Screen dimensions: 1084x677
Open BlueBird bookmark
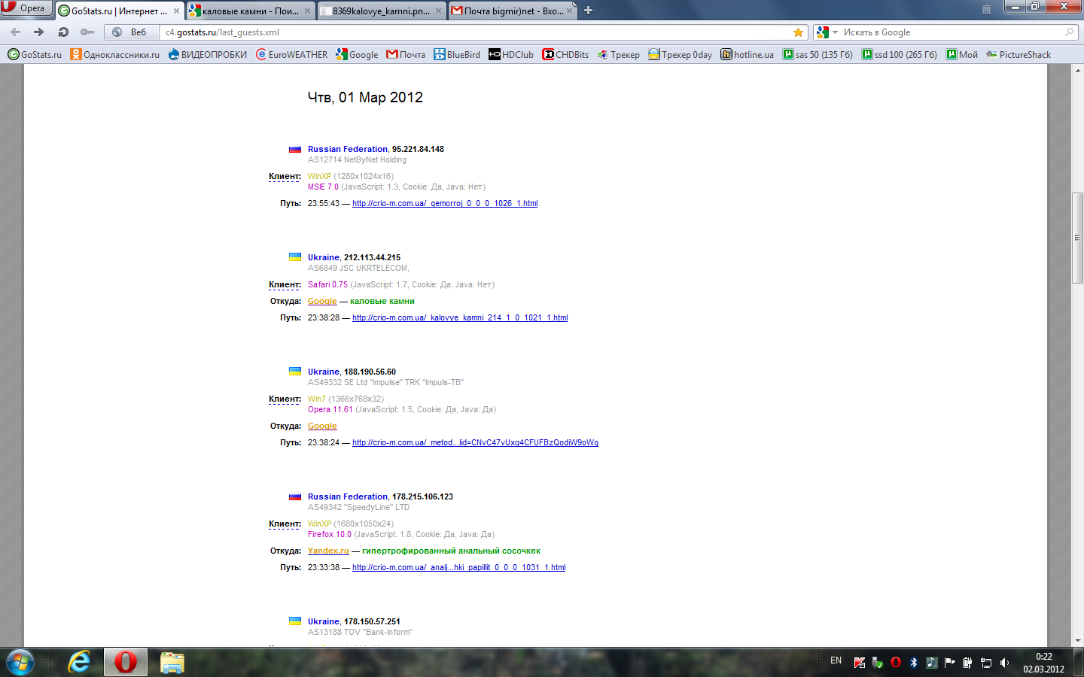(x=457, y=54)
